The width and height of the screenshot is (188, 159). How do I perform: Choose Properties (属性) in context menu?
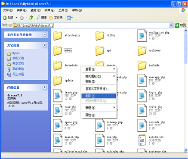tap(99, 115)
